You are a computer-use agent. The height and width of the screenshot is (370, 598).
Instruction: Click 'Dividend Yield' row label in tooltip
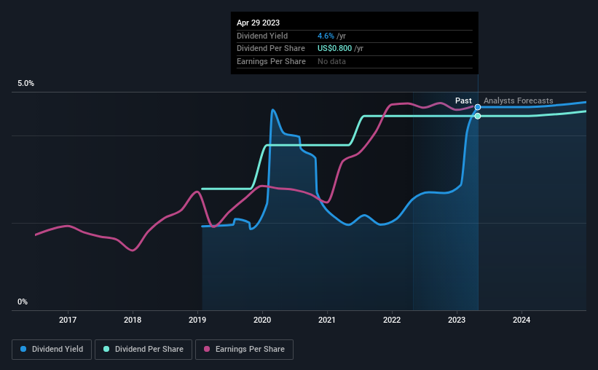[262, 36]
